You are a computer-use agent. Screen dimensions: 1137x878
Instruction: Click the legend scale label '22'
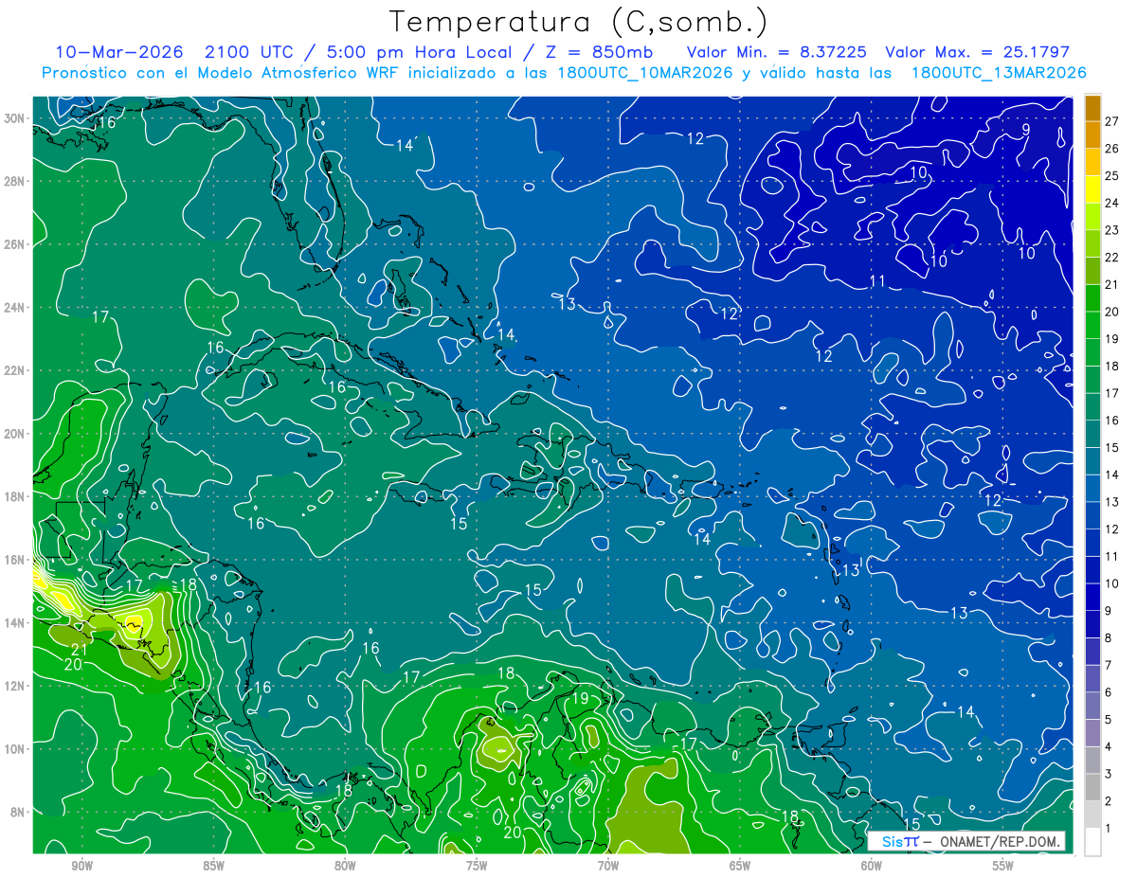1112,257
